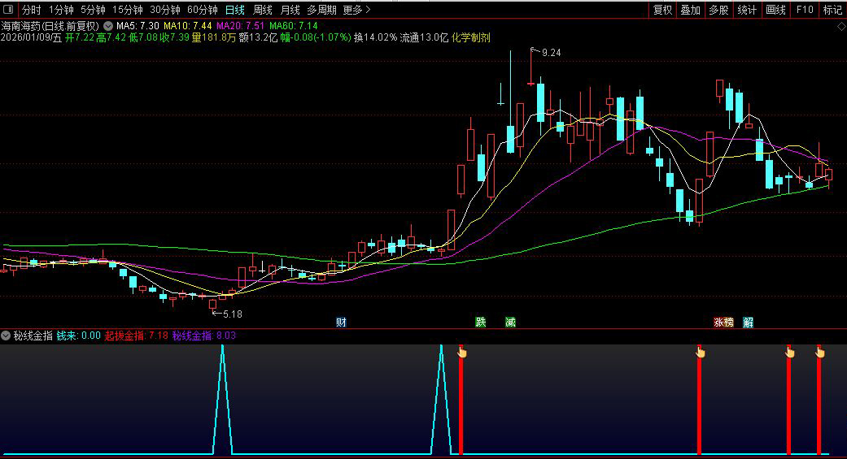Viewport: 847px width, 459px height.
Task: Click the first pointing-hand signal icon
Action: [x=462, y=352]
